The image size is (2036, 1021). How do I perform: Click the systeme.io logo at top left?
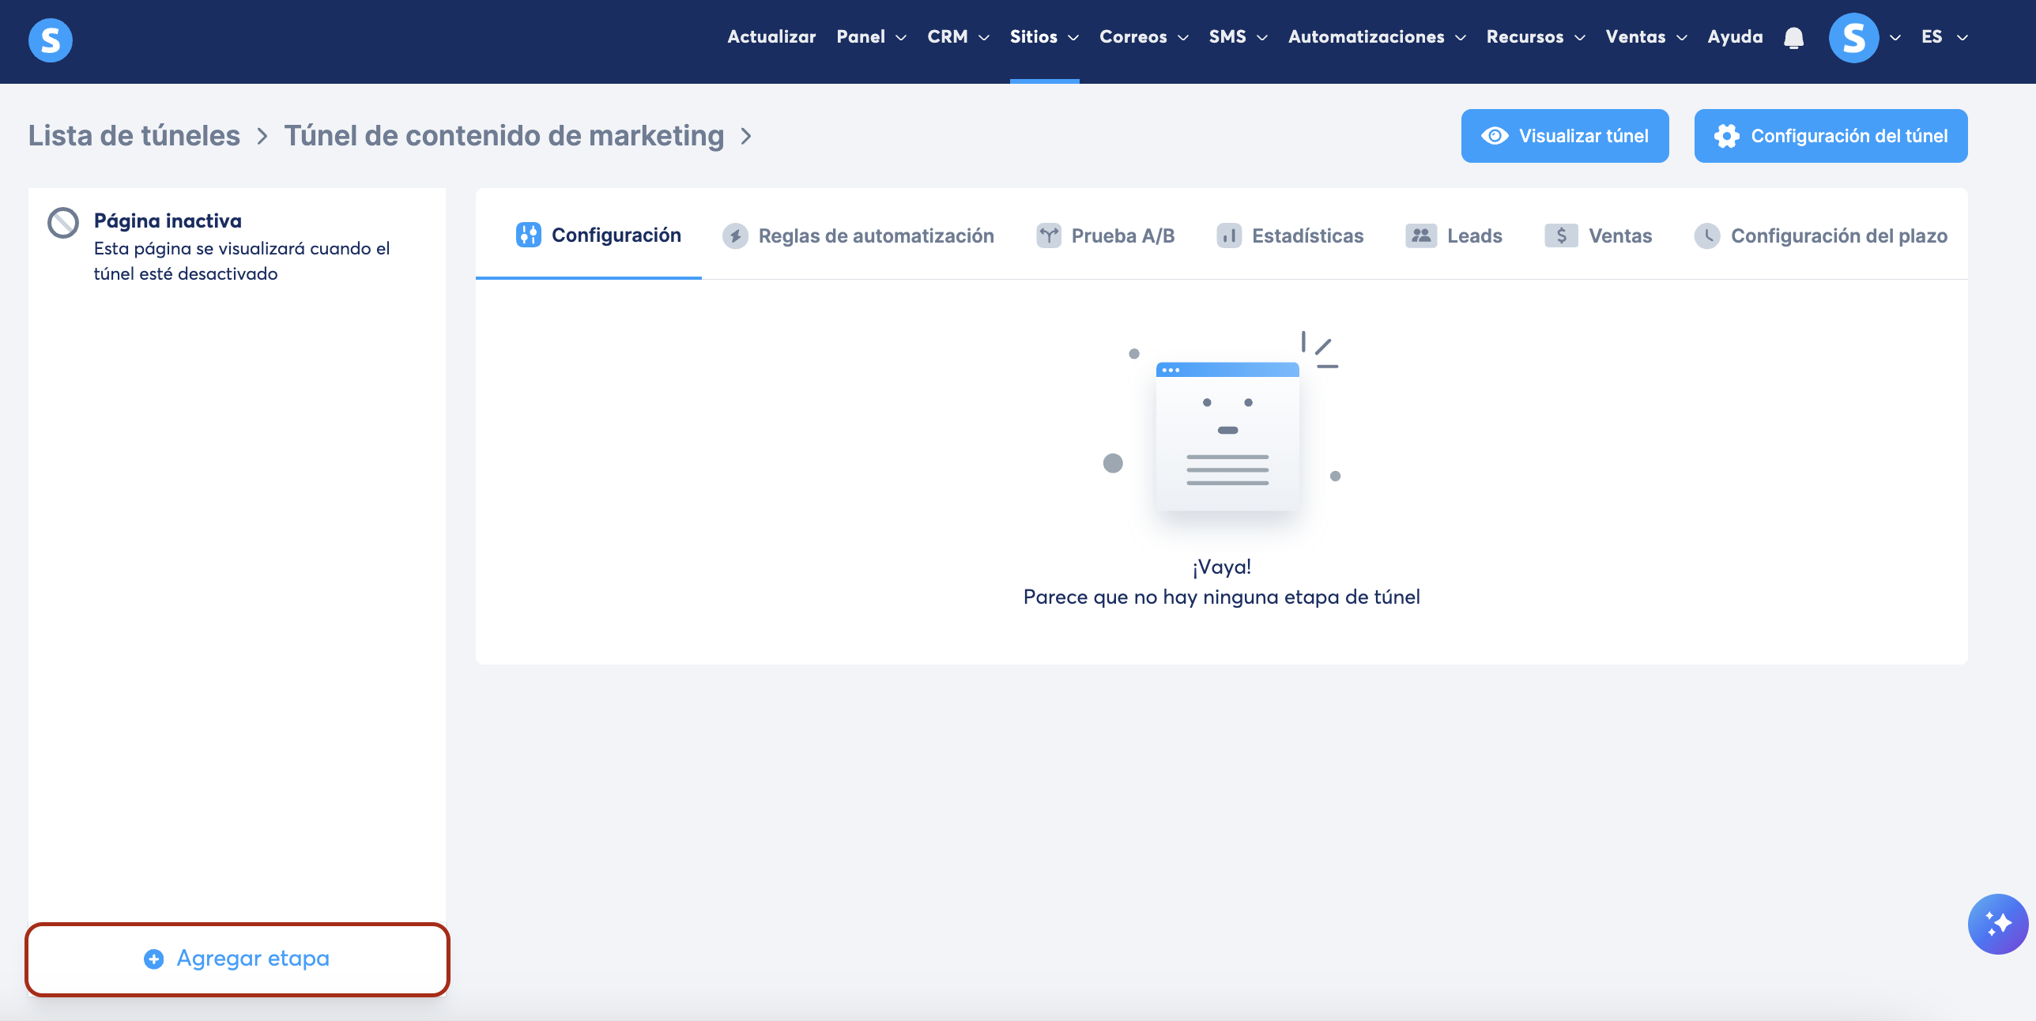tap(50, 40)
